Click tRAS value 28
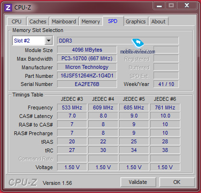Image resolution: width=201 pixels, height=193 pixels. [x=165, y=141]
